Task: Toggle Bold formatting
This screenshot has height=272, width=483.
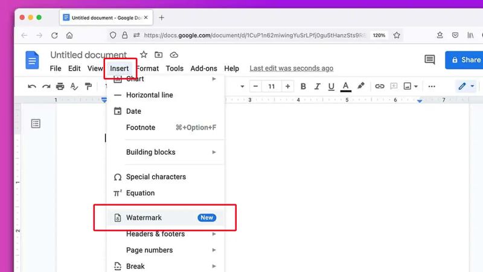Action: (x=303, y=86)
